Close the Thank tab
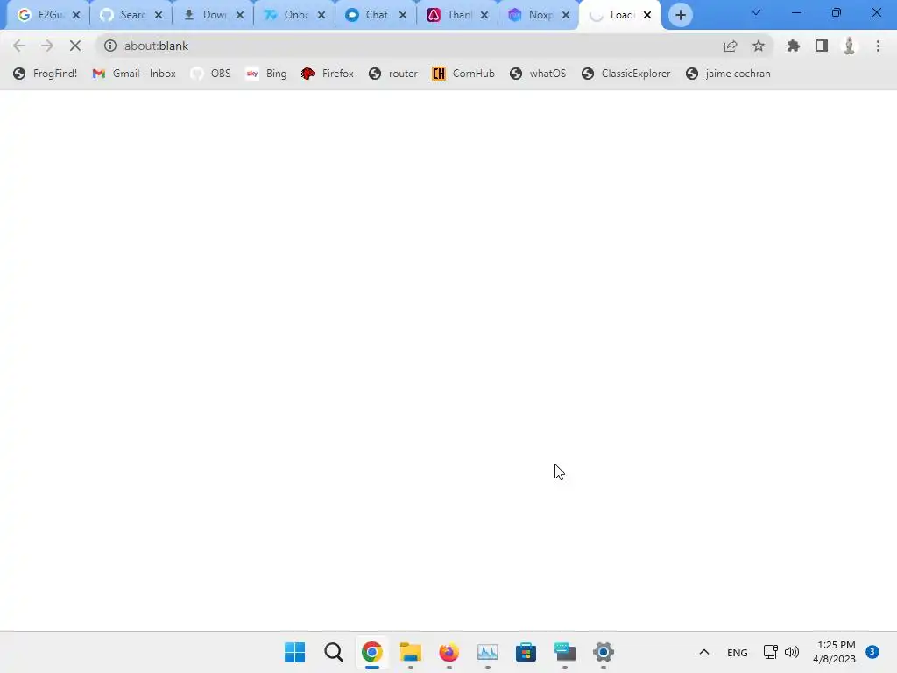Image resolution: width=897 pixels, height=673 pixels. pyautogui.click(x=484, y=15)
